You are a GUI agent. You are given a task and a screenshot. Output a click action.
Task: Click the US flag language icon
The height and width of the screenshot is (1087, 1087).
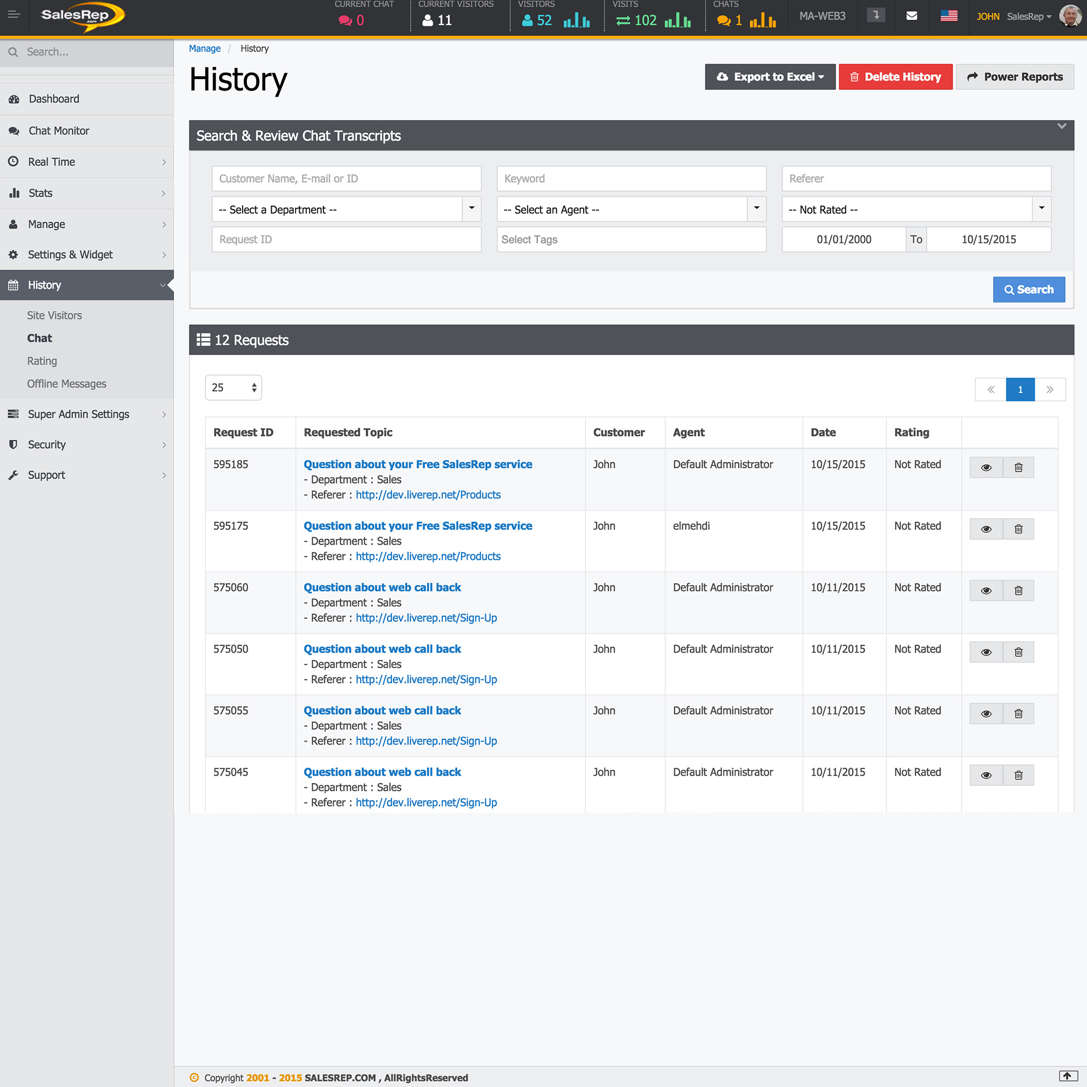949,16
